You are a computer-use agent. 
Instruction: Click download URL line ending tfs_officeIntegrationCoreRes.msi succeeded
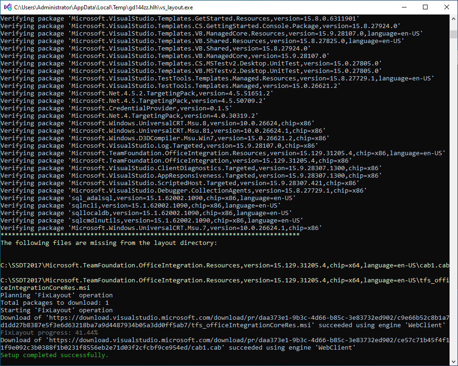(x=223, y=325)
